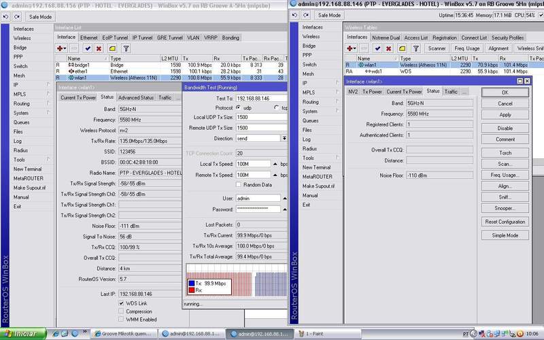Click red plus add icon in Interface List
Screen dimensions: 544x340
point(61,48)
